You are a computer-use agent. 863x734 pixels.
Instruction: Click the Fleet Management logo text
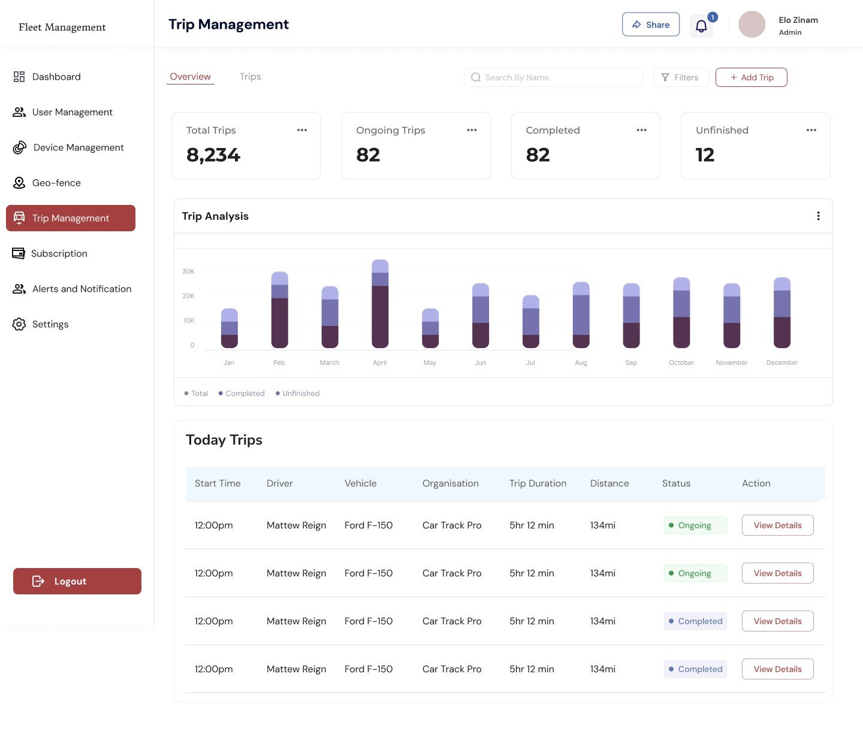coord(62,27)
